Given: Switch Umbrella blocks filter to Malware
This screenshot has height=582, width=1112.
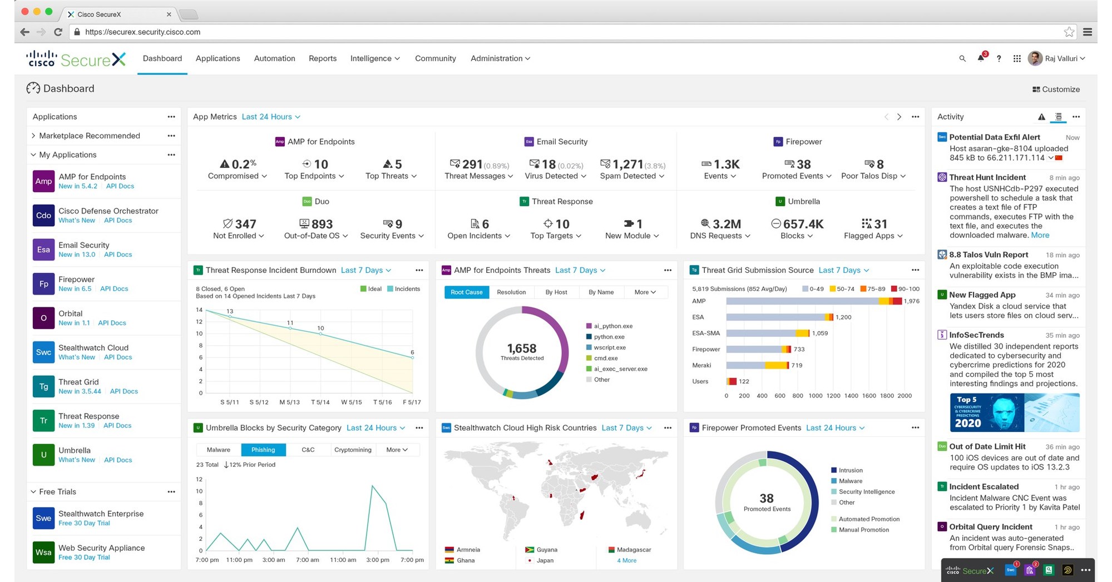Looking at the screenshot, I should pos(218,450).
